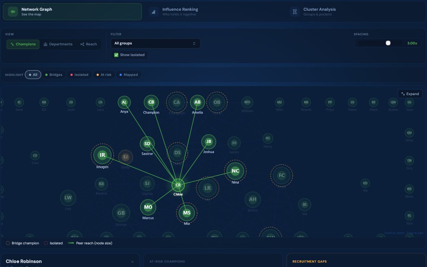Image resolution: width=427 pixels, height=267 pixels.
Task: Highlight At risk nodes
Action: pos(103,75)
